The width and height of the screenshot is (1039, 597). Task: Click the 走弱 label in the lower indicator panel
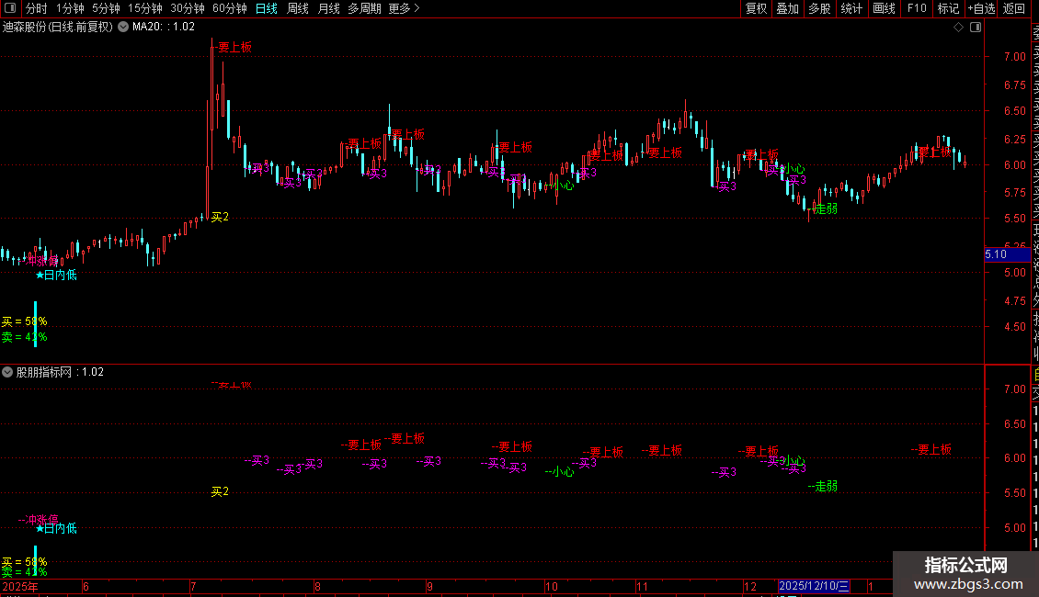point(823,487)
